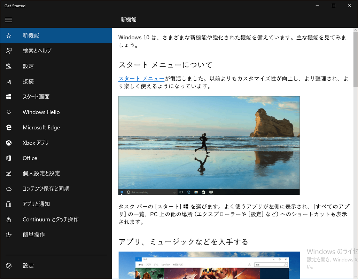
Task: Click the Office logo icon
Action: 9,158
